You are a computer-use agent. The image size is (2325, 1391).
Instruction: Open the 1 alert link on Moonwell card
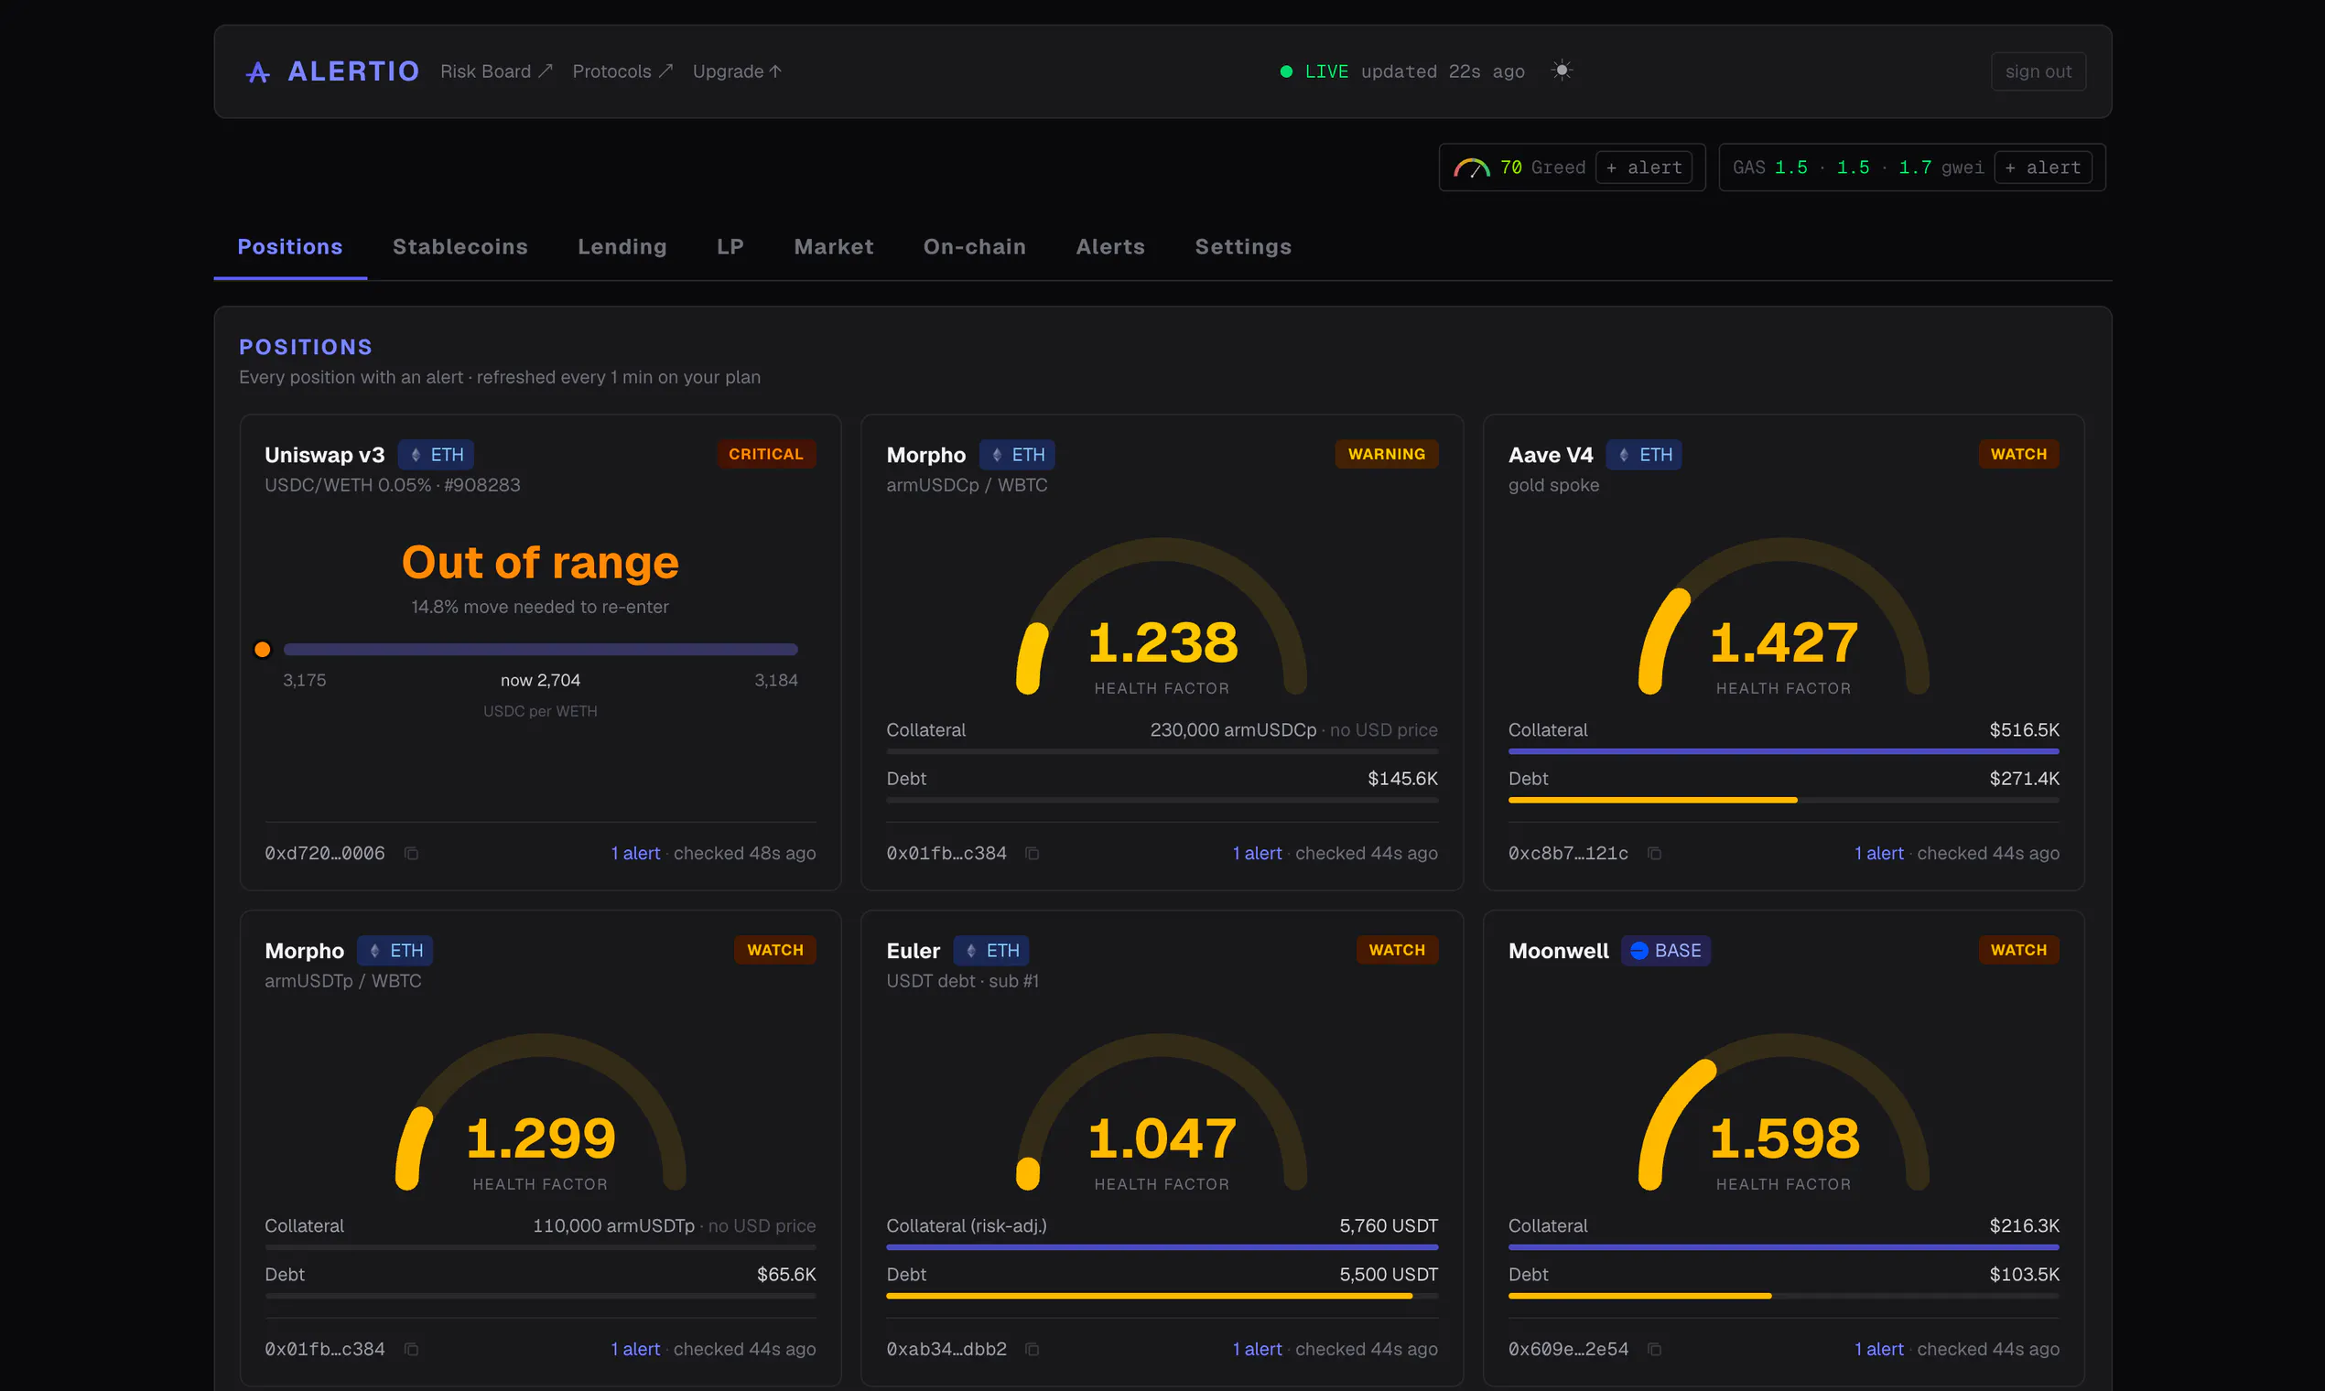click(1878, 1350)
